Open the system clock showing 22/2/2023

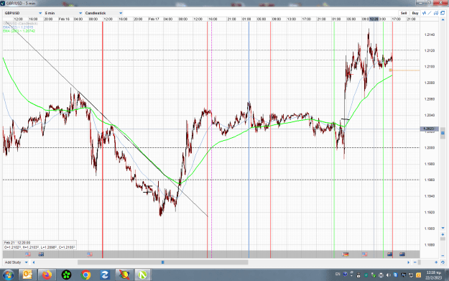point(433,275)
